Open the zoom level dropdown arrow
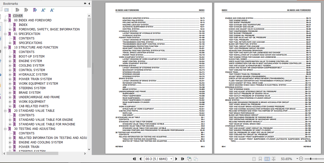324x163 pixels. click(297, 159)
